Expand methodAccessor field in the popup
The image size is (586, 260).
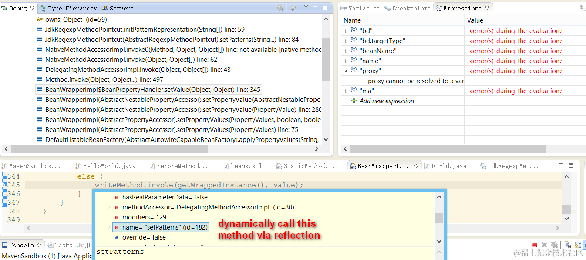click(109, 207)
